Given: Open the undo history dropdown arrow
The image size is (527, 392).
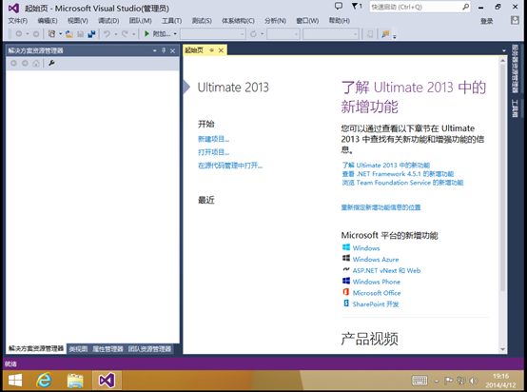Looking at the screenshot, I should [x=116, y=34].
